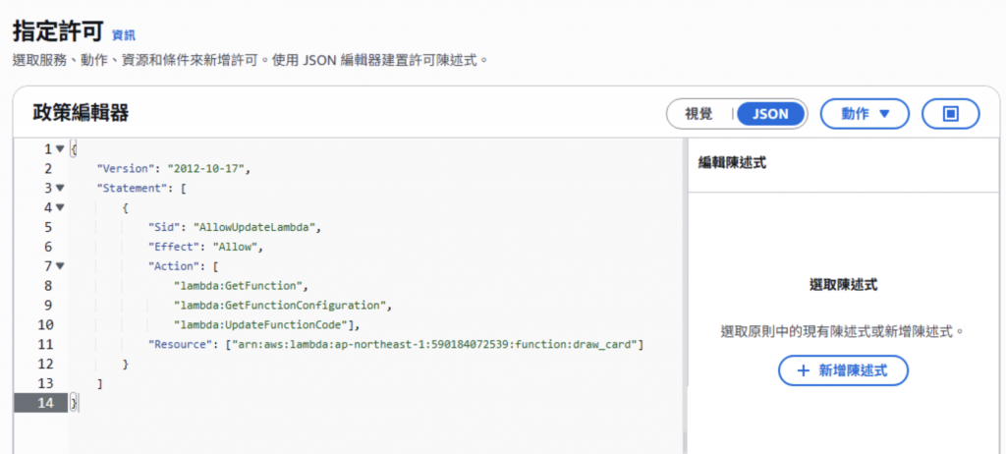The width and height of the screenshot is (1006, 454).
Task: Click the fullscreen editor square icon button
Action: 950,114
